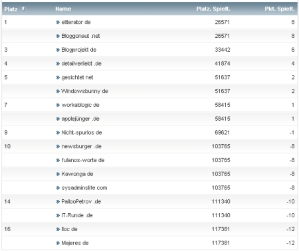
Task: Click the arrow icon beside Majeres de
Action: pos(58,243)
